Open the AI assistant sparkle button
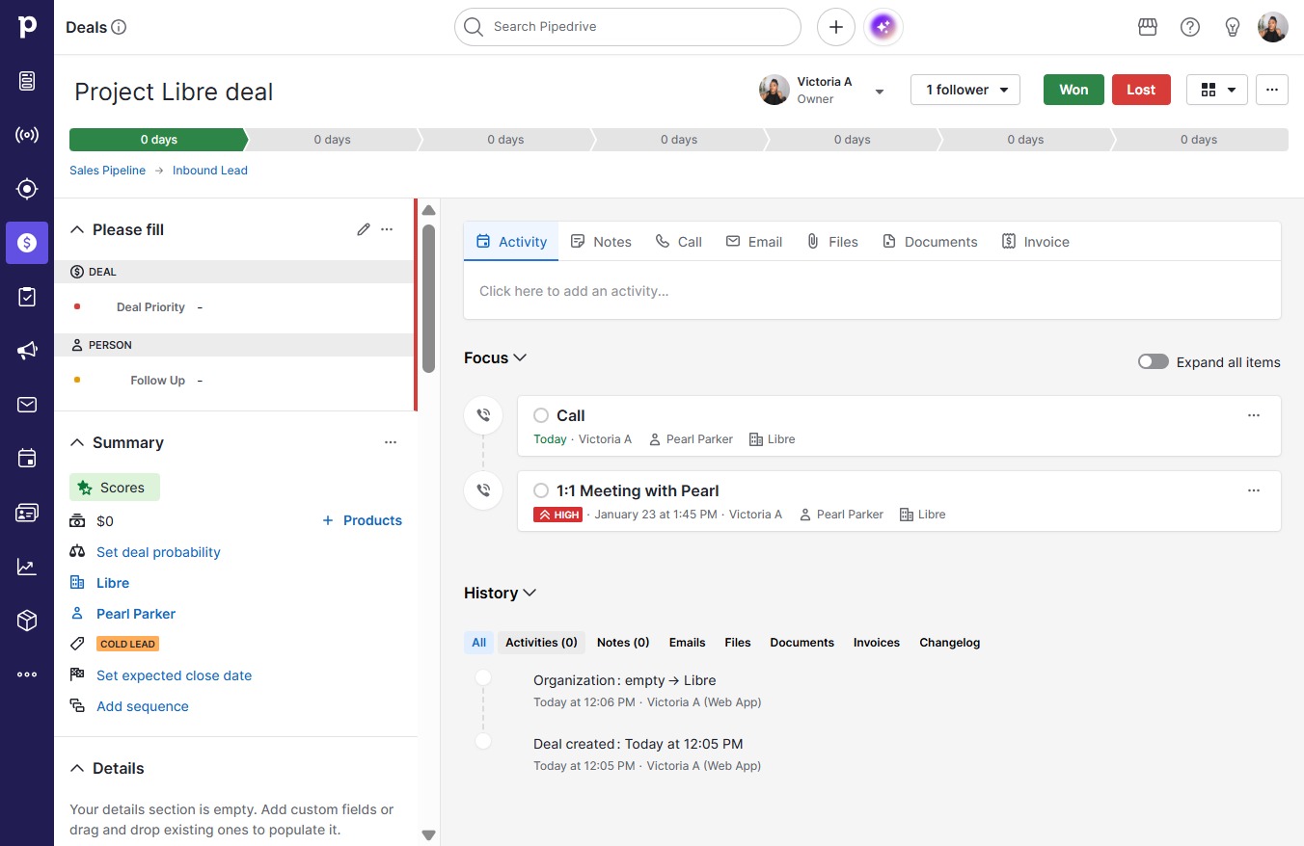 (x=883, y=27)
